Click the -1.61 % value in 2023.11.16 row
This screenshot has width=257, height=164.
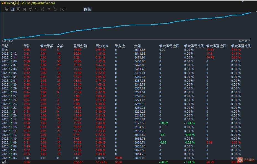click(x=189, y=123)
